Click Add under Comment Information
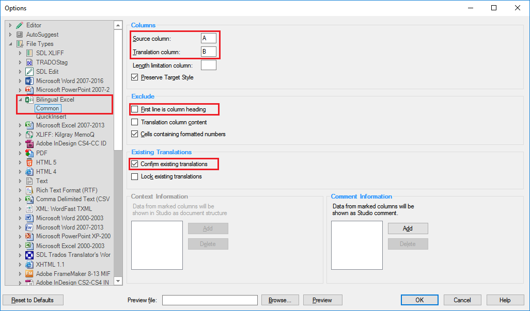 (408, 228)
